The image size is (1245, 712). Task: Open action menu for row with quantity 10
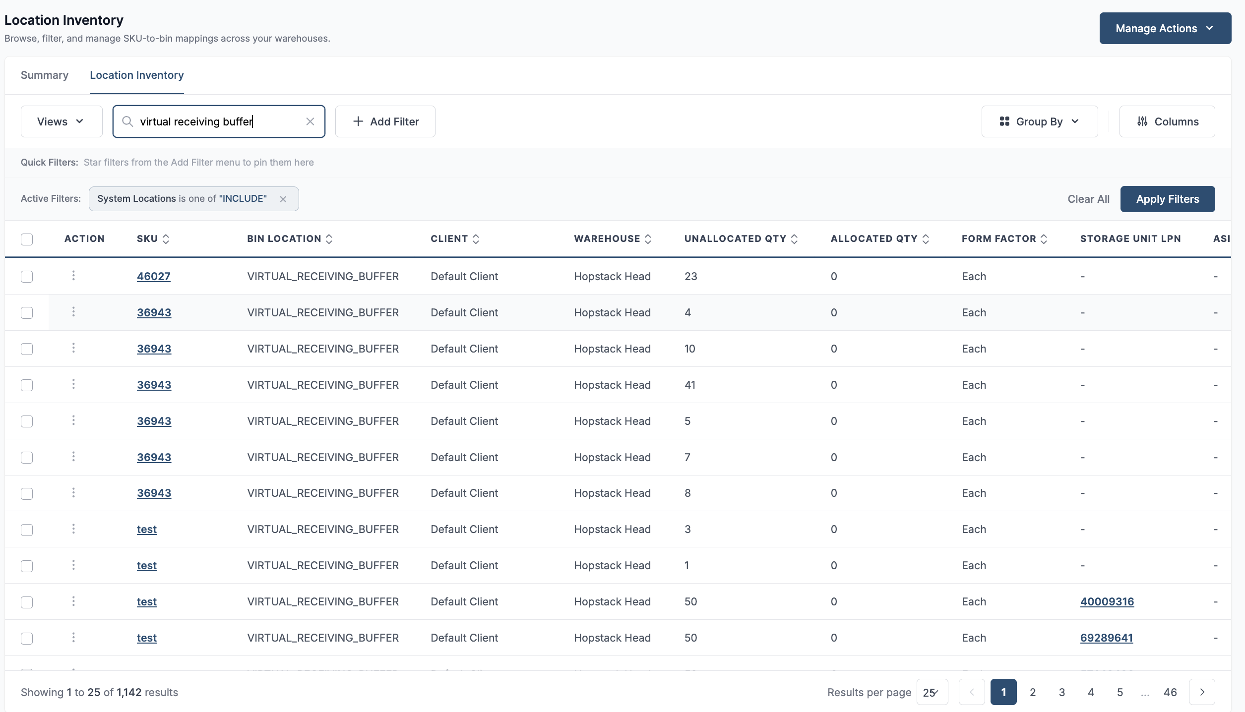[x=73, y=348]
